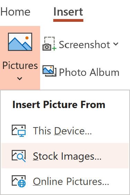Click the Pictures button text label

(20, 65)
